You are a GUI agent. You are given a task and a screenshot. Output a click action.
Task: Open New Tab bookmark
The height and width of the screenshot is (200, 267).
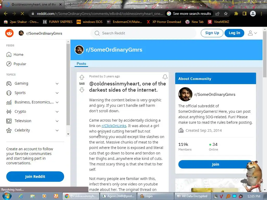coord(195,22)
